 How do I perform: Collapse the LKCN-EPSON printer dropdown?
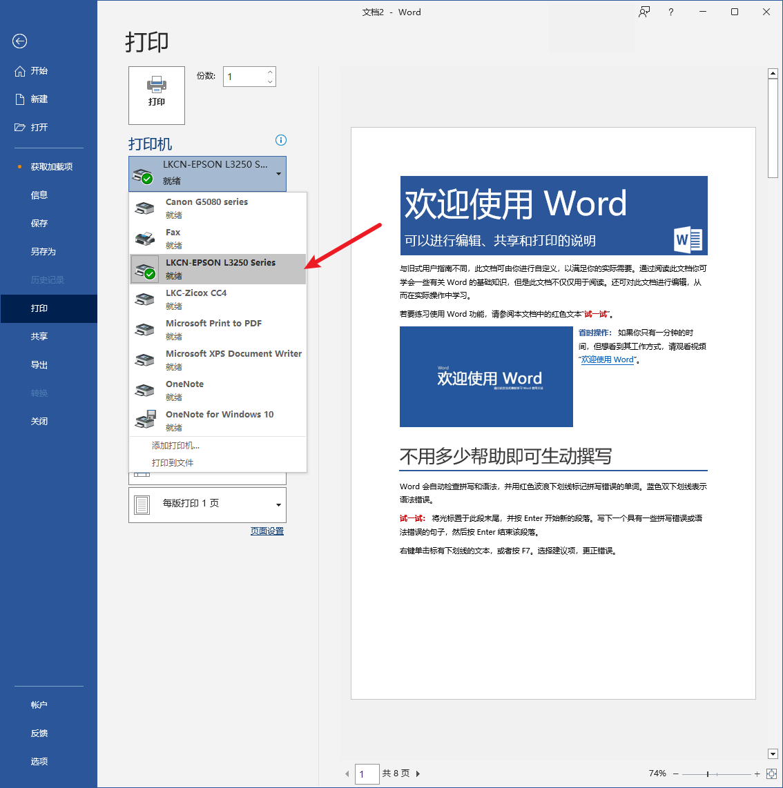coord(207,174)
